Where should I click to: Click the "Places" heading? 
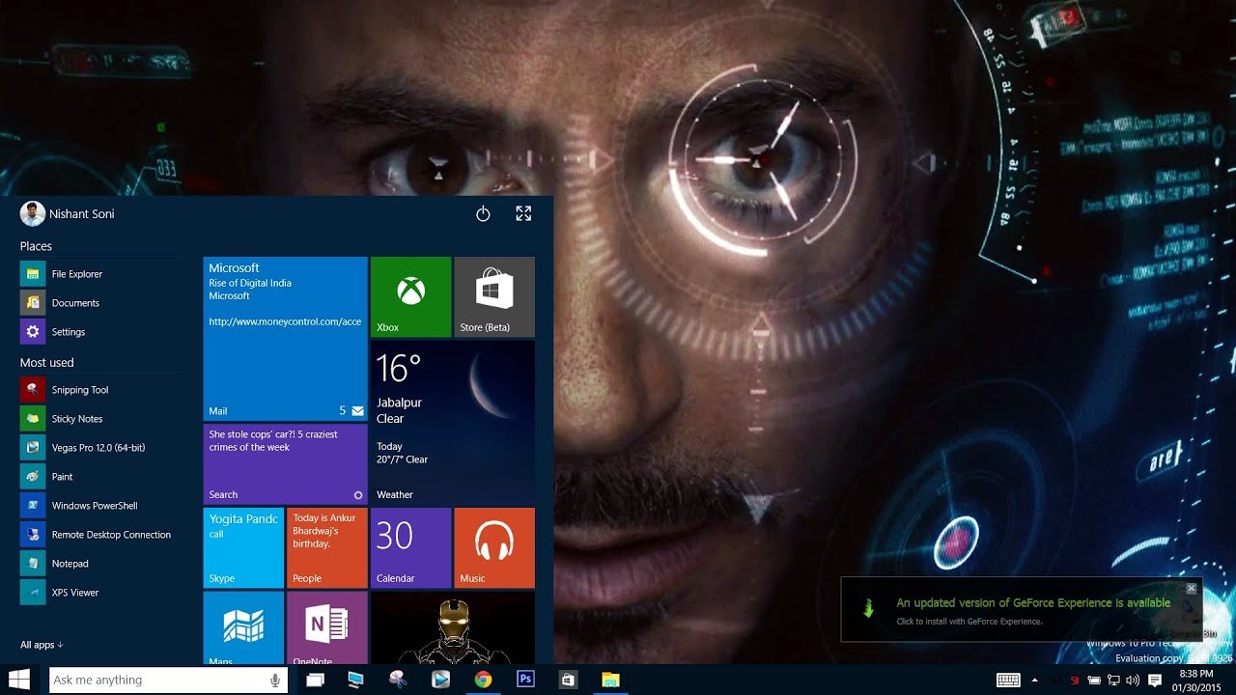36,246
